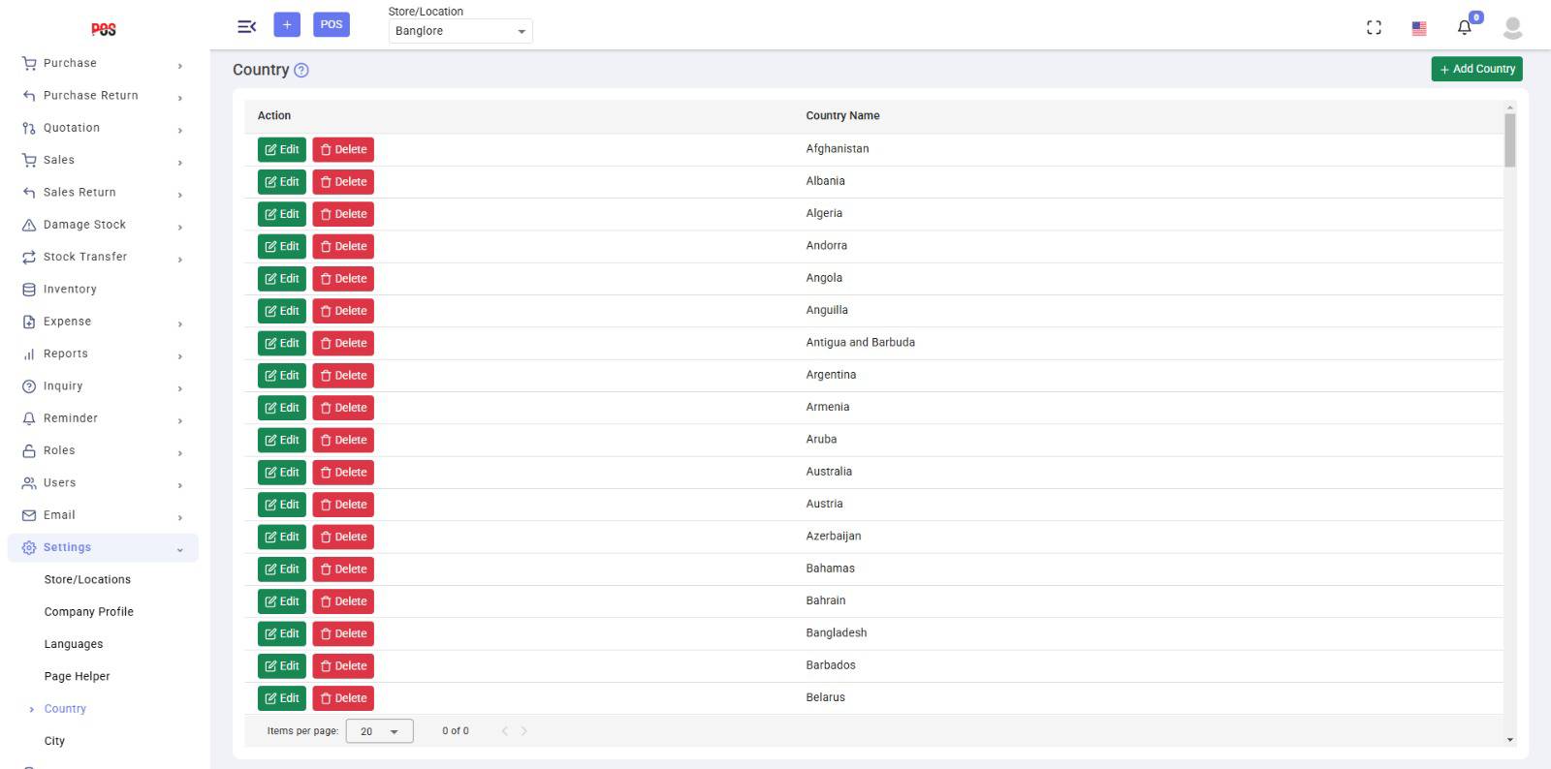Edit the Australia country row

(282, 473)
